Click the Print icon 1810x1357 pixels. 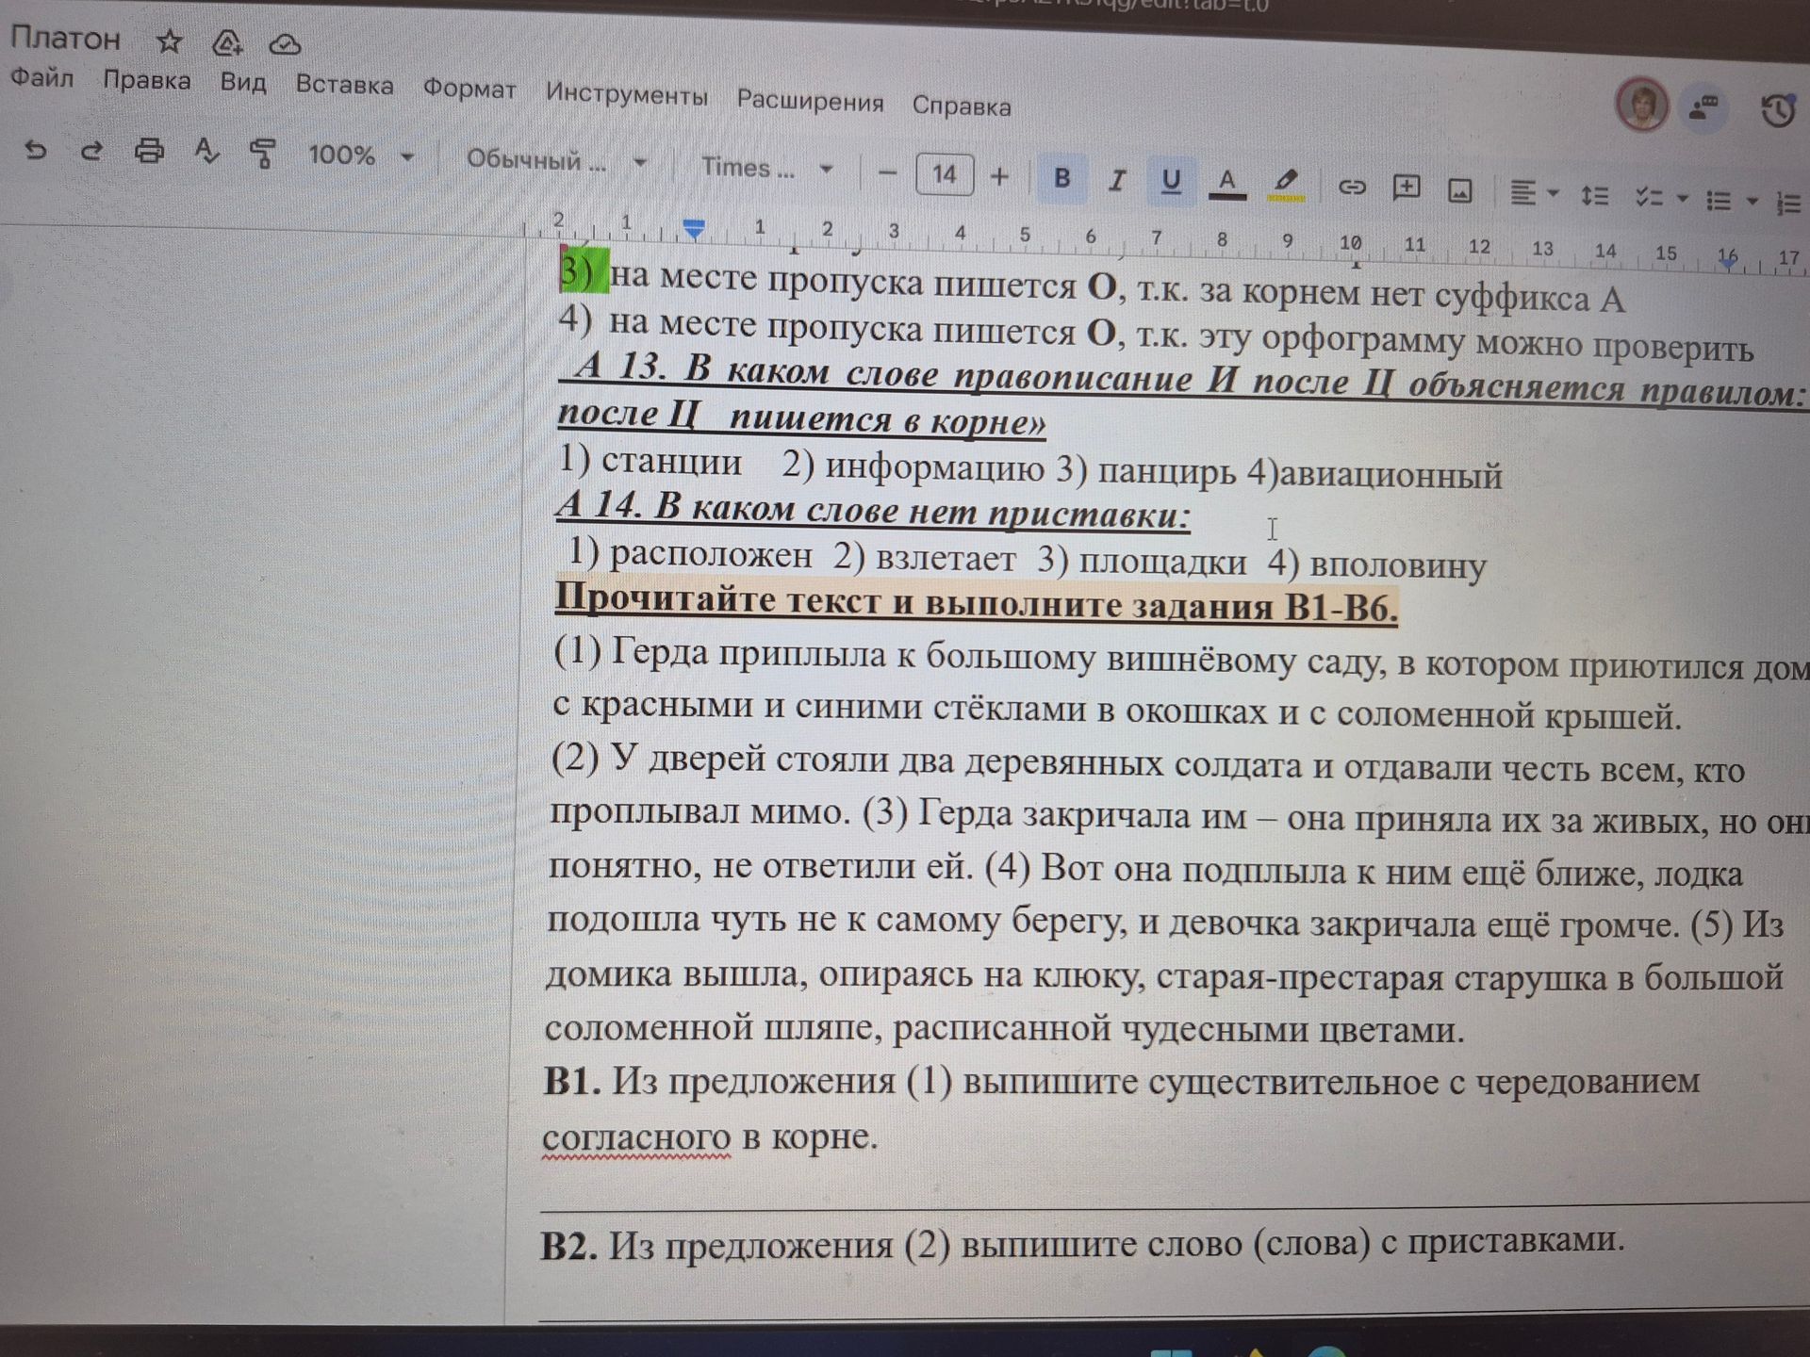(x=149, y=151)
